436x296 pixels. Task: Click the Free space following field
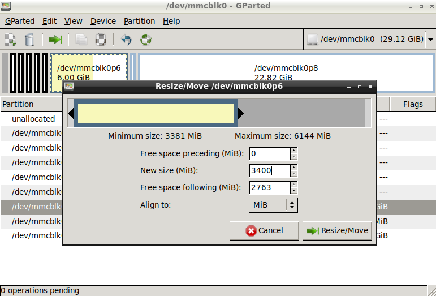point(270,187)
